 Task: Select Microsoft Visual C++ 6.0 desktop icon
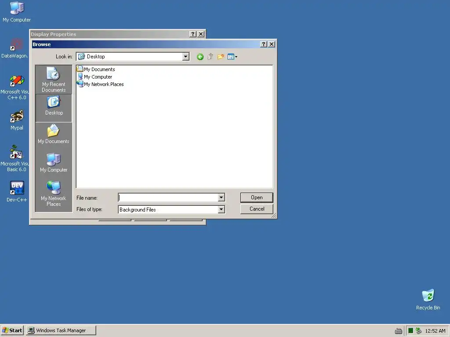15,87
